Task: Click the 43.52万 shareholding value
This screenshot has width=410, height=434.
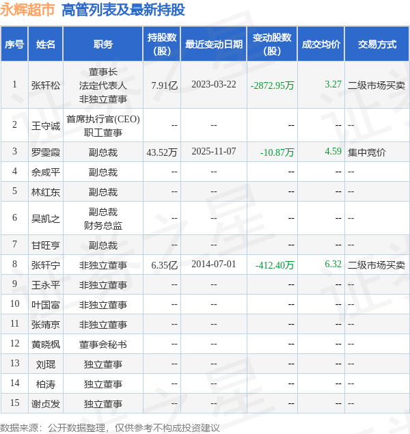Action: point(162,152)
